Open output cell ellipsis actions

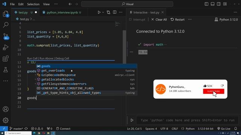tap(131, 52)
